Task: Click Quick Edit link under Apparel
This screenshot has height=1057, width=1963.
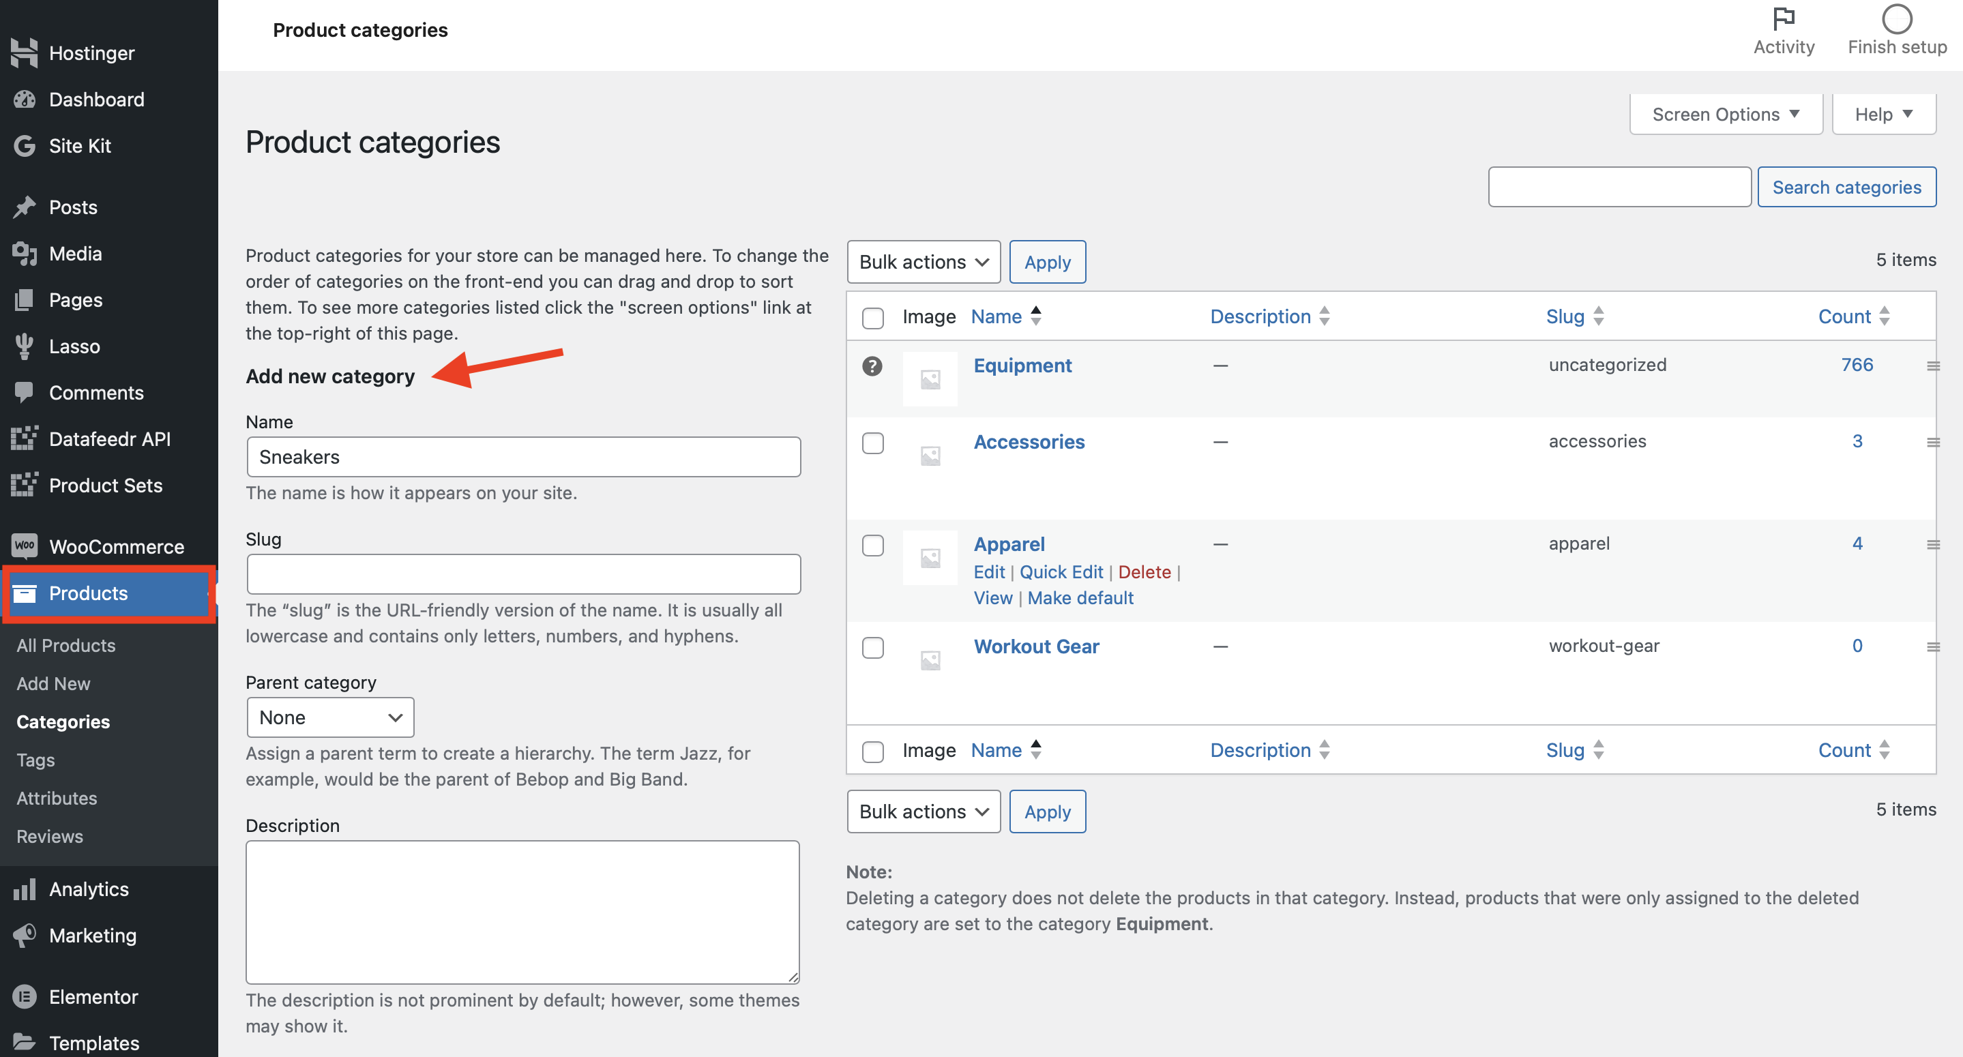Action: point(1061,571)
